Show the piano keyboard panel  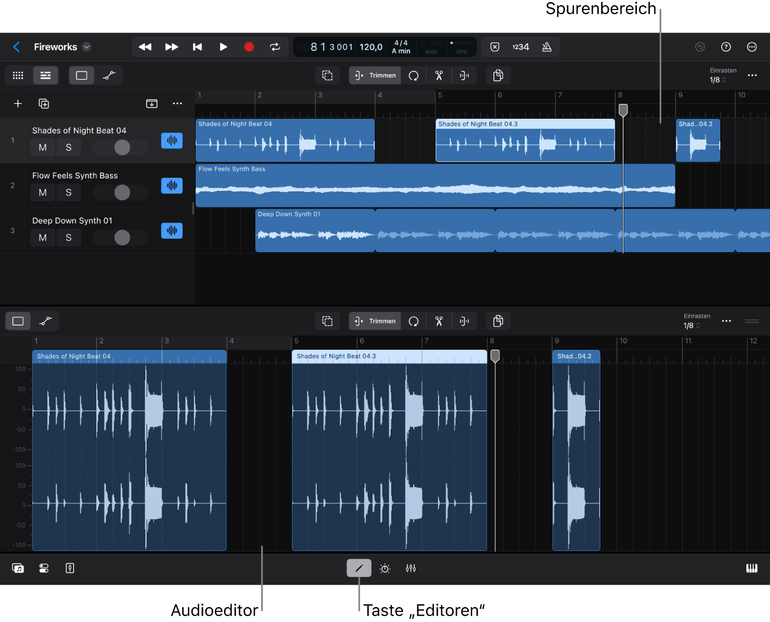tap(752, 568)
